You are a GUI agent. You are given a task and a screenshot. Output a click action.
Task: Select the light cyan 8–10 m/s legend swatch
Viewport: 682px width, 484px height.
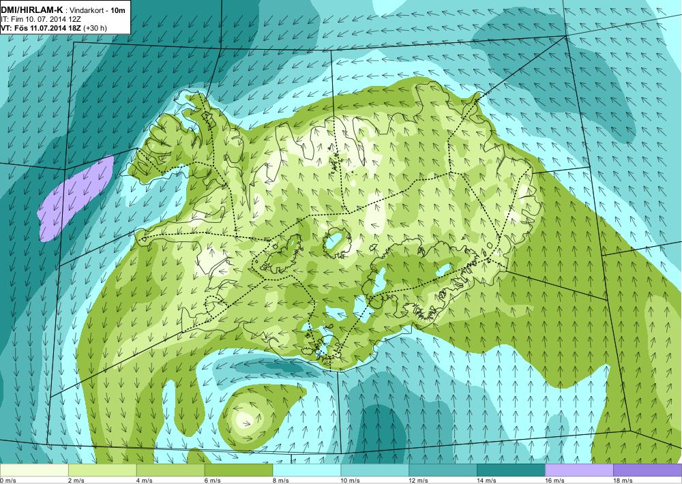(307, 470)
